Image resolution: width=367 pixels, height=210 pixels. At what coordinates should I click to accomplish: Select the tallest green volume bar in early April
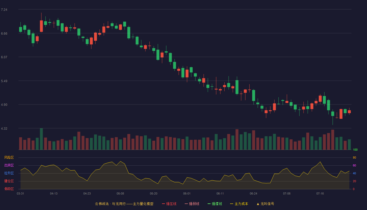click(41, 139)
